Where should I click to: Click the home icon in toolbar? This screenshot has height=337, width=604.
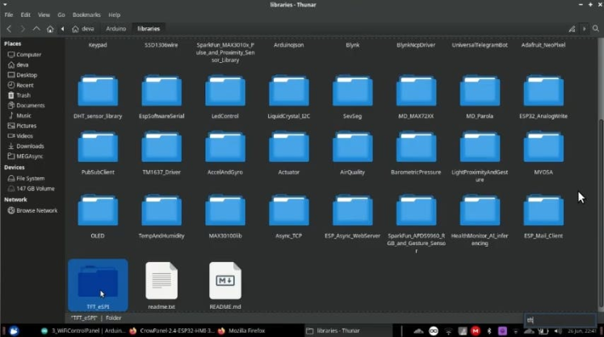point(50,29)
